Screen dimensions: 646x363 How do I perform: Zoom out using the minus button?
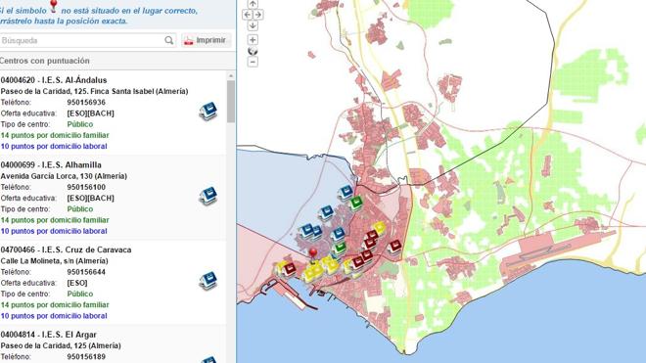tap(253, 62)
